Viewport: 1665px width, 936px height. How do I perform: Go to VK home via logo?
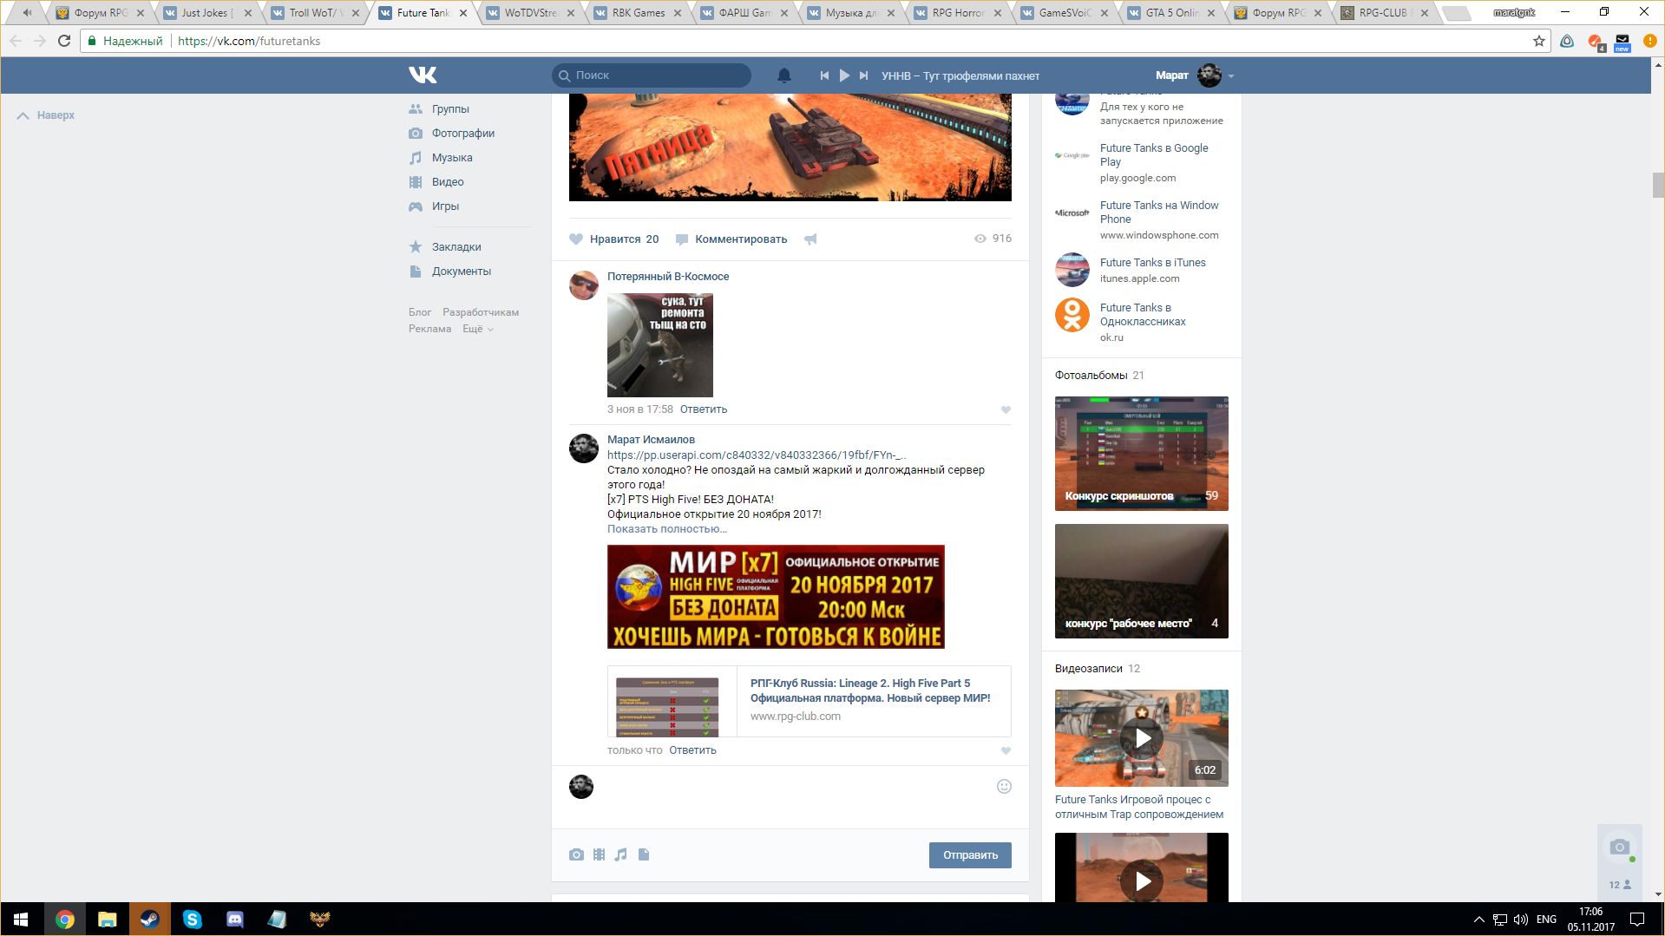(423, 75)
